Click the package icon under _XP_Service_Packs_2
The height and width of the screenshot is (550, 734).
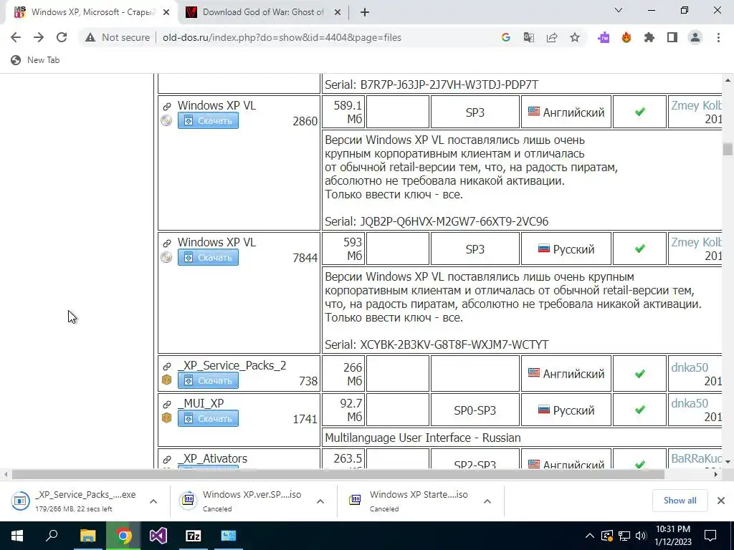(x=166, y=380)
